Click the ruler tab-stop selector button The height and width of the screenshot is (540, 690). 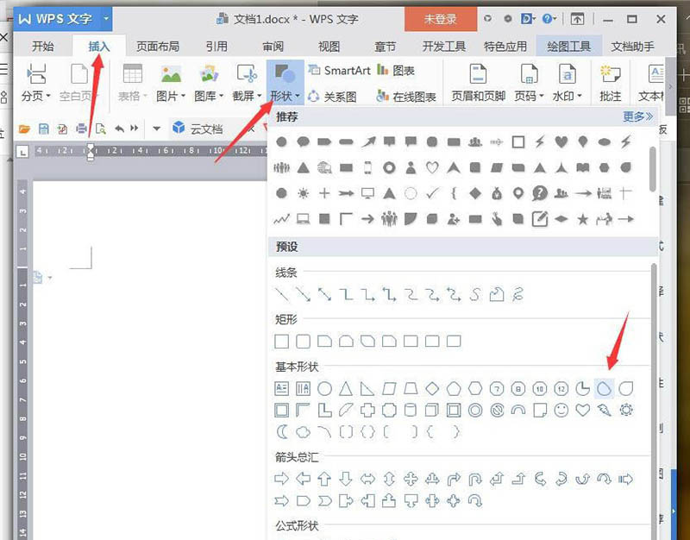[x=22, y=152]
